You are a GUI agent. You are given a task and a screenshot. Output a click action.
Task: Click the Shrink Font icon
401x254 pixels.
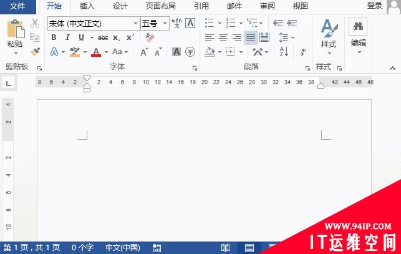[x=158, y=52]
